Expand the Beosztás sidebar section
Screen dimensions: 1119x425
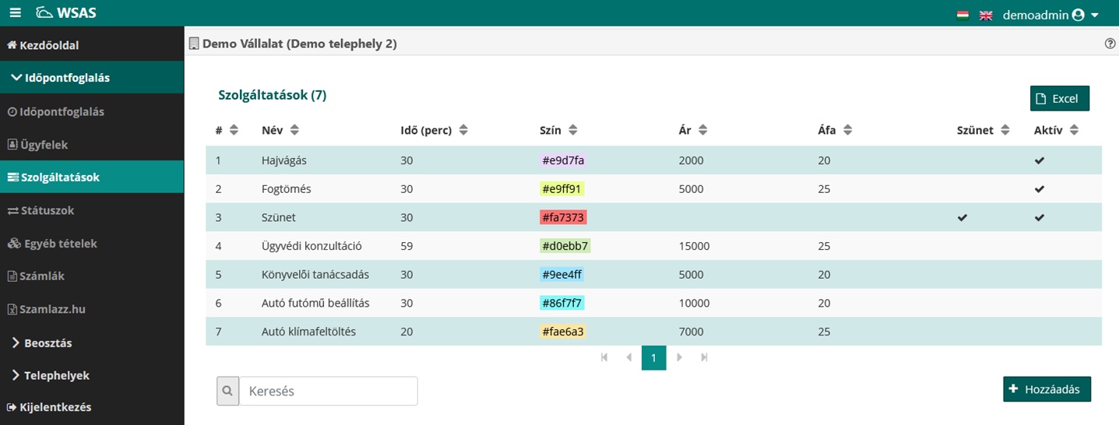point(48,342)
